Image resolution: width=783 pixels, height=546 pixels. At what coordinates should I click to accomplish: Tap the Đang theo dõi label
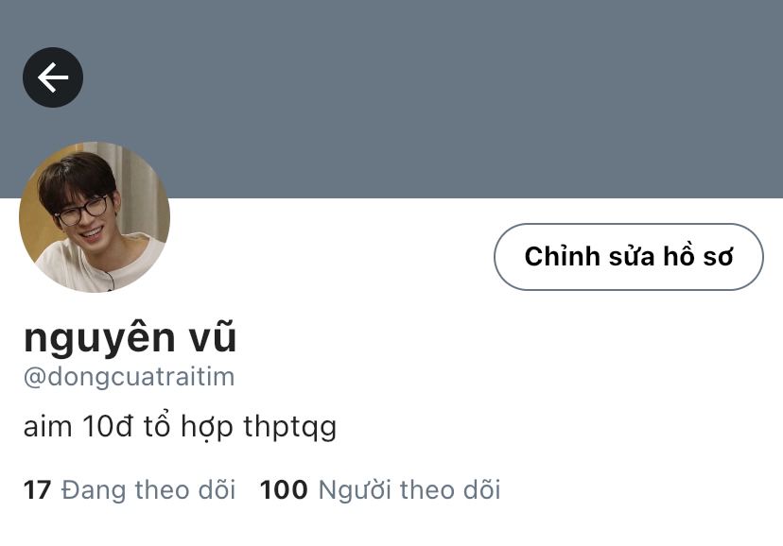point(148,489)
